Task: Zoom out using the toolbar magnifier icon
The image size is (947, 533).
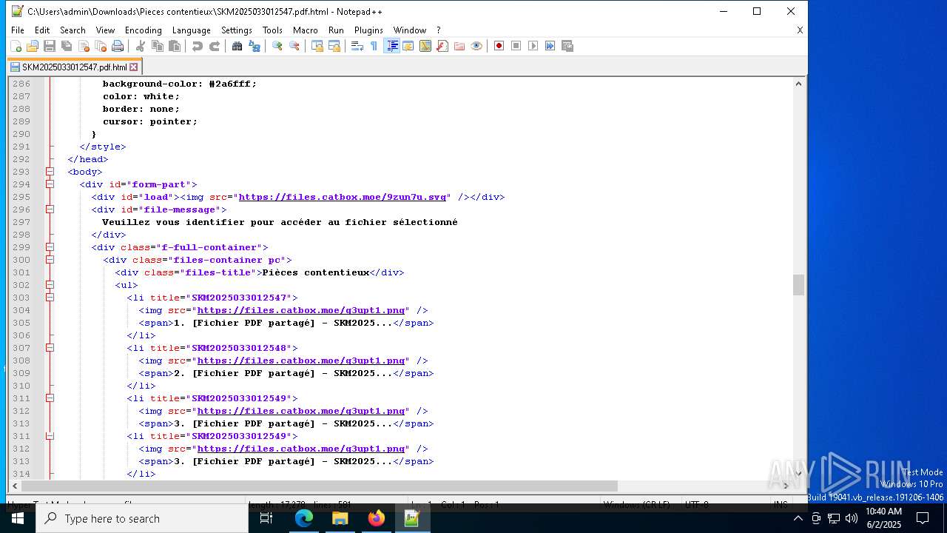Action: [x=294, y=46]
